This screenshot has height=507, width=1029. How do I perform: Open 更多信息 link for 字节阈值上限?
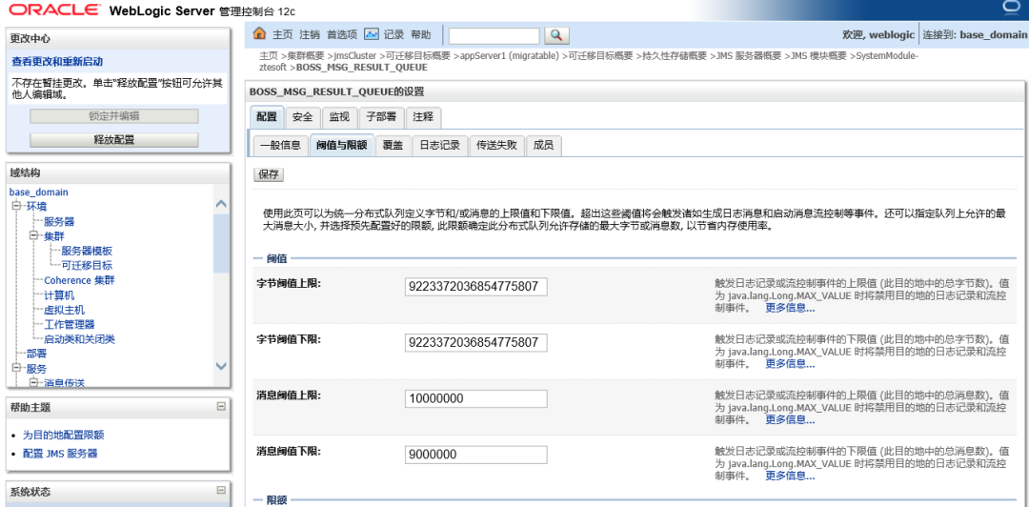[x=790, y=308]
